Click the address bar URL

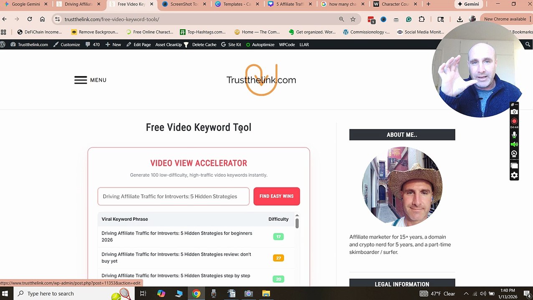[112, 19]
